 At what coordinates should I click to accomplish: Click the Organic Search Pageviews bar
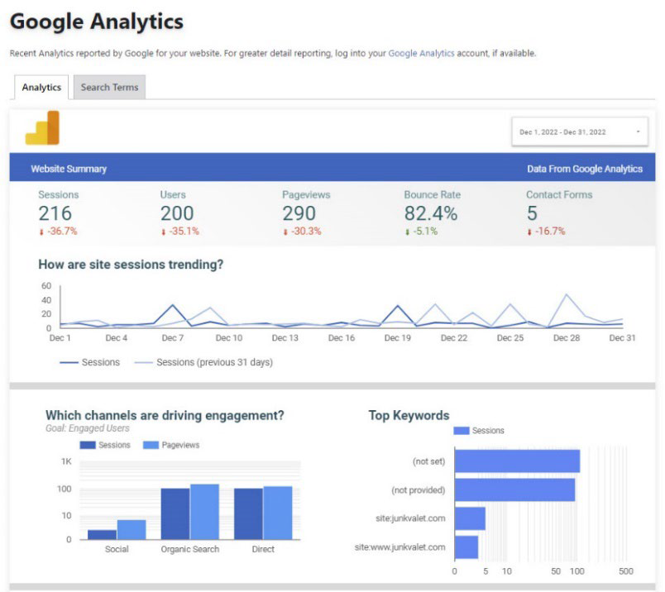click(205, 512)
